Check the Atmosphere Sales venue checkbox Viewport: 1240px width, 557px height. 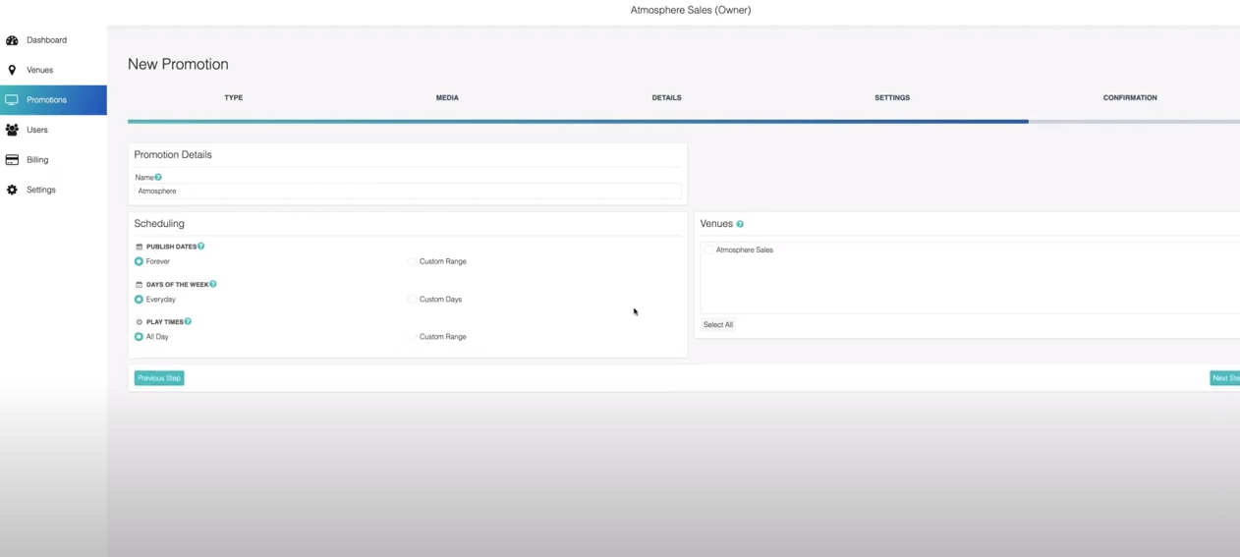click(708, 250)
